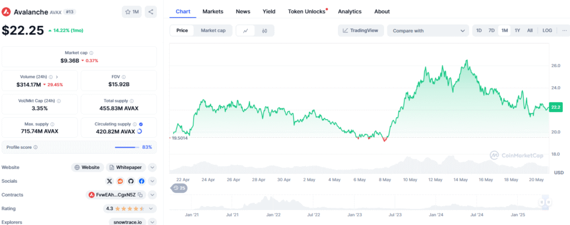Set chart range to 1Y
Viewport: 570px width, 225px height.
pos(517,31)
